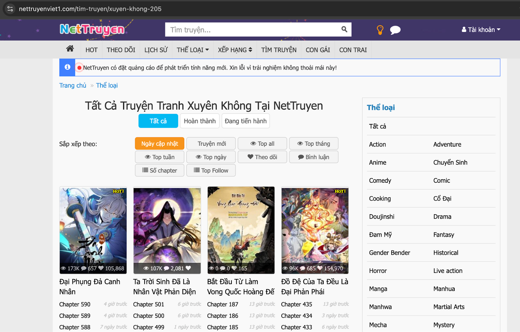Open Chuyển Sinh genre in sidebar

(x=450, y=163)
